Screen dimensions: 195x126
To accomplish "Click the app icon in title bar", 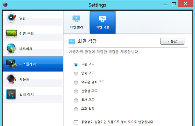I will coord(5,5).
